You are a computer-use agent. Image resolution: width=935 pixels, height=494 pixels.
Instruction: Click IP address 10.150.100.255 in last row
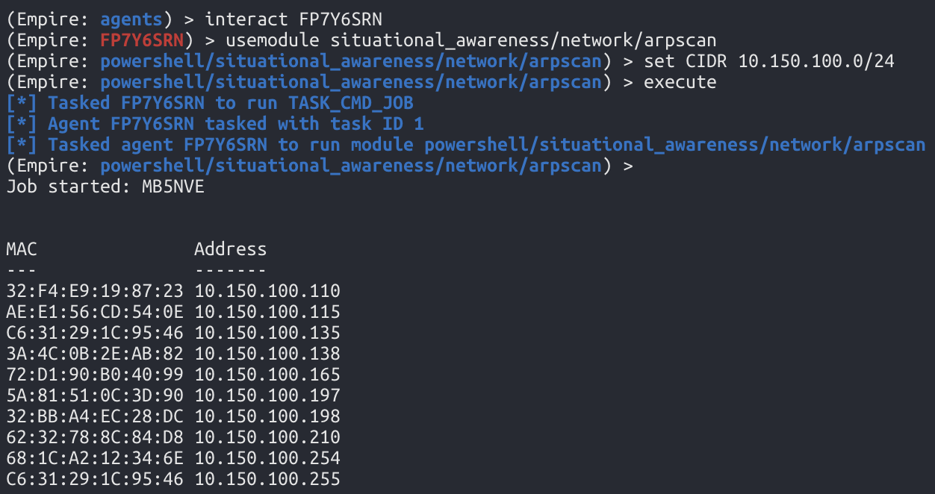point(267,479)
